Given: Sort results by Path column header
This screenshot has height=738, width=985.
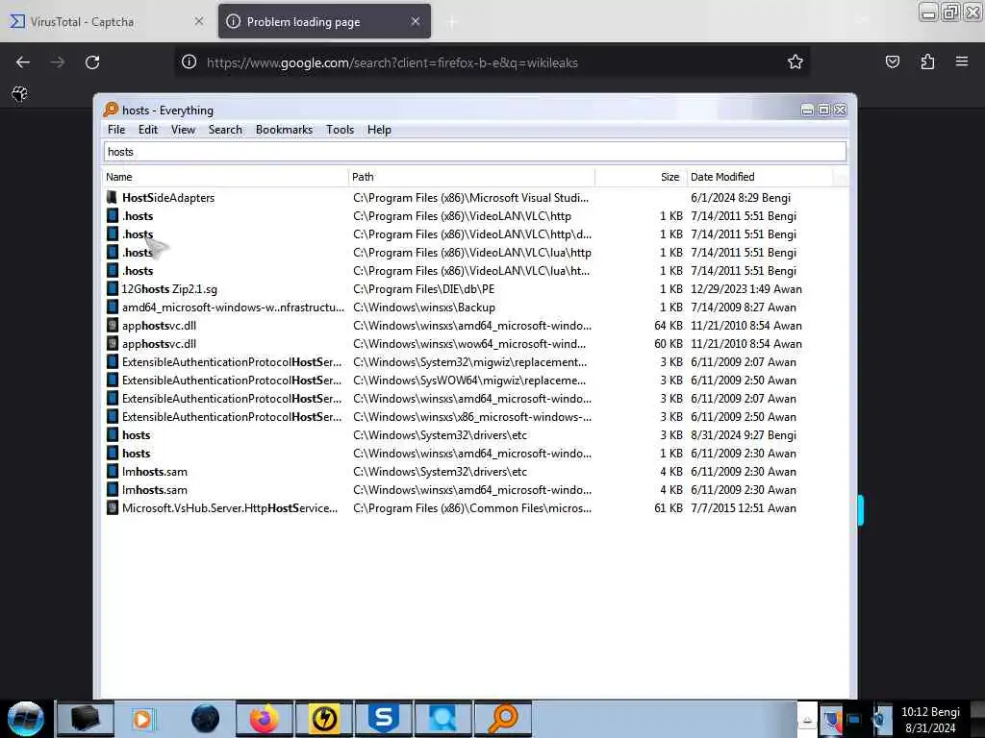Looking at the screenshot, I should click(x=471, y=177).
